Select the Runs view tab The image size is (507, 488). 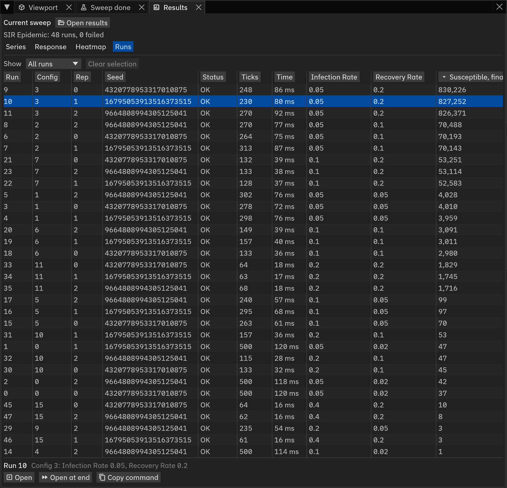(123, 47)
